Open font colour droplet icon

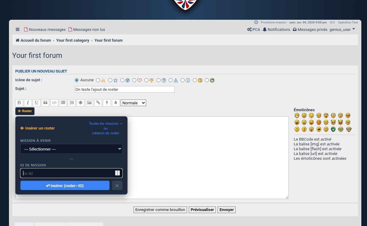click(116, 103)
